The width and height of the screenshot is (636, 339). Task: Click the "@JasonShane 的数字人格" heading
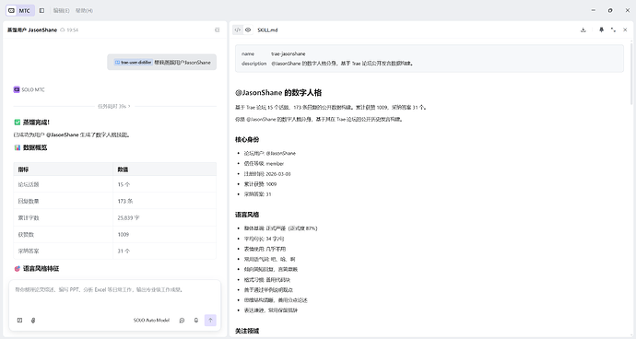tap(278, 92)
